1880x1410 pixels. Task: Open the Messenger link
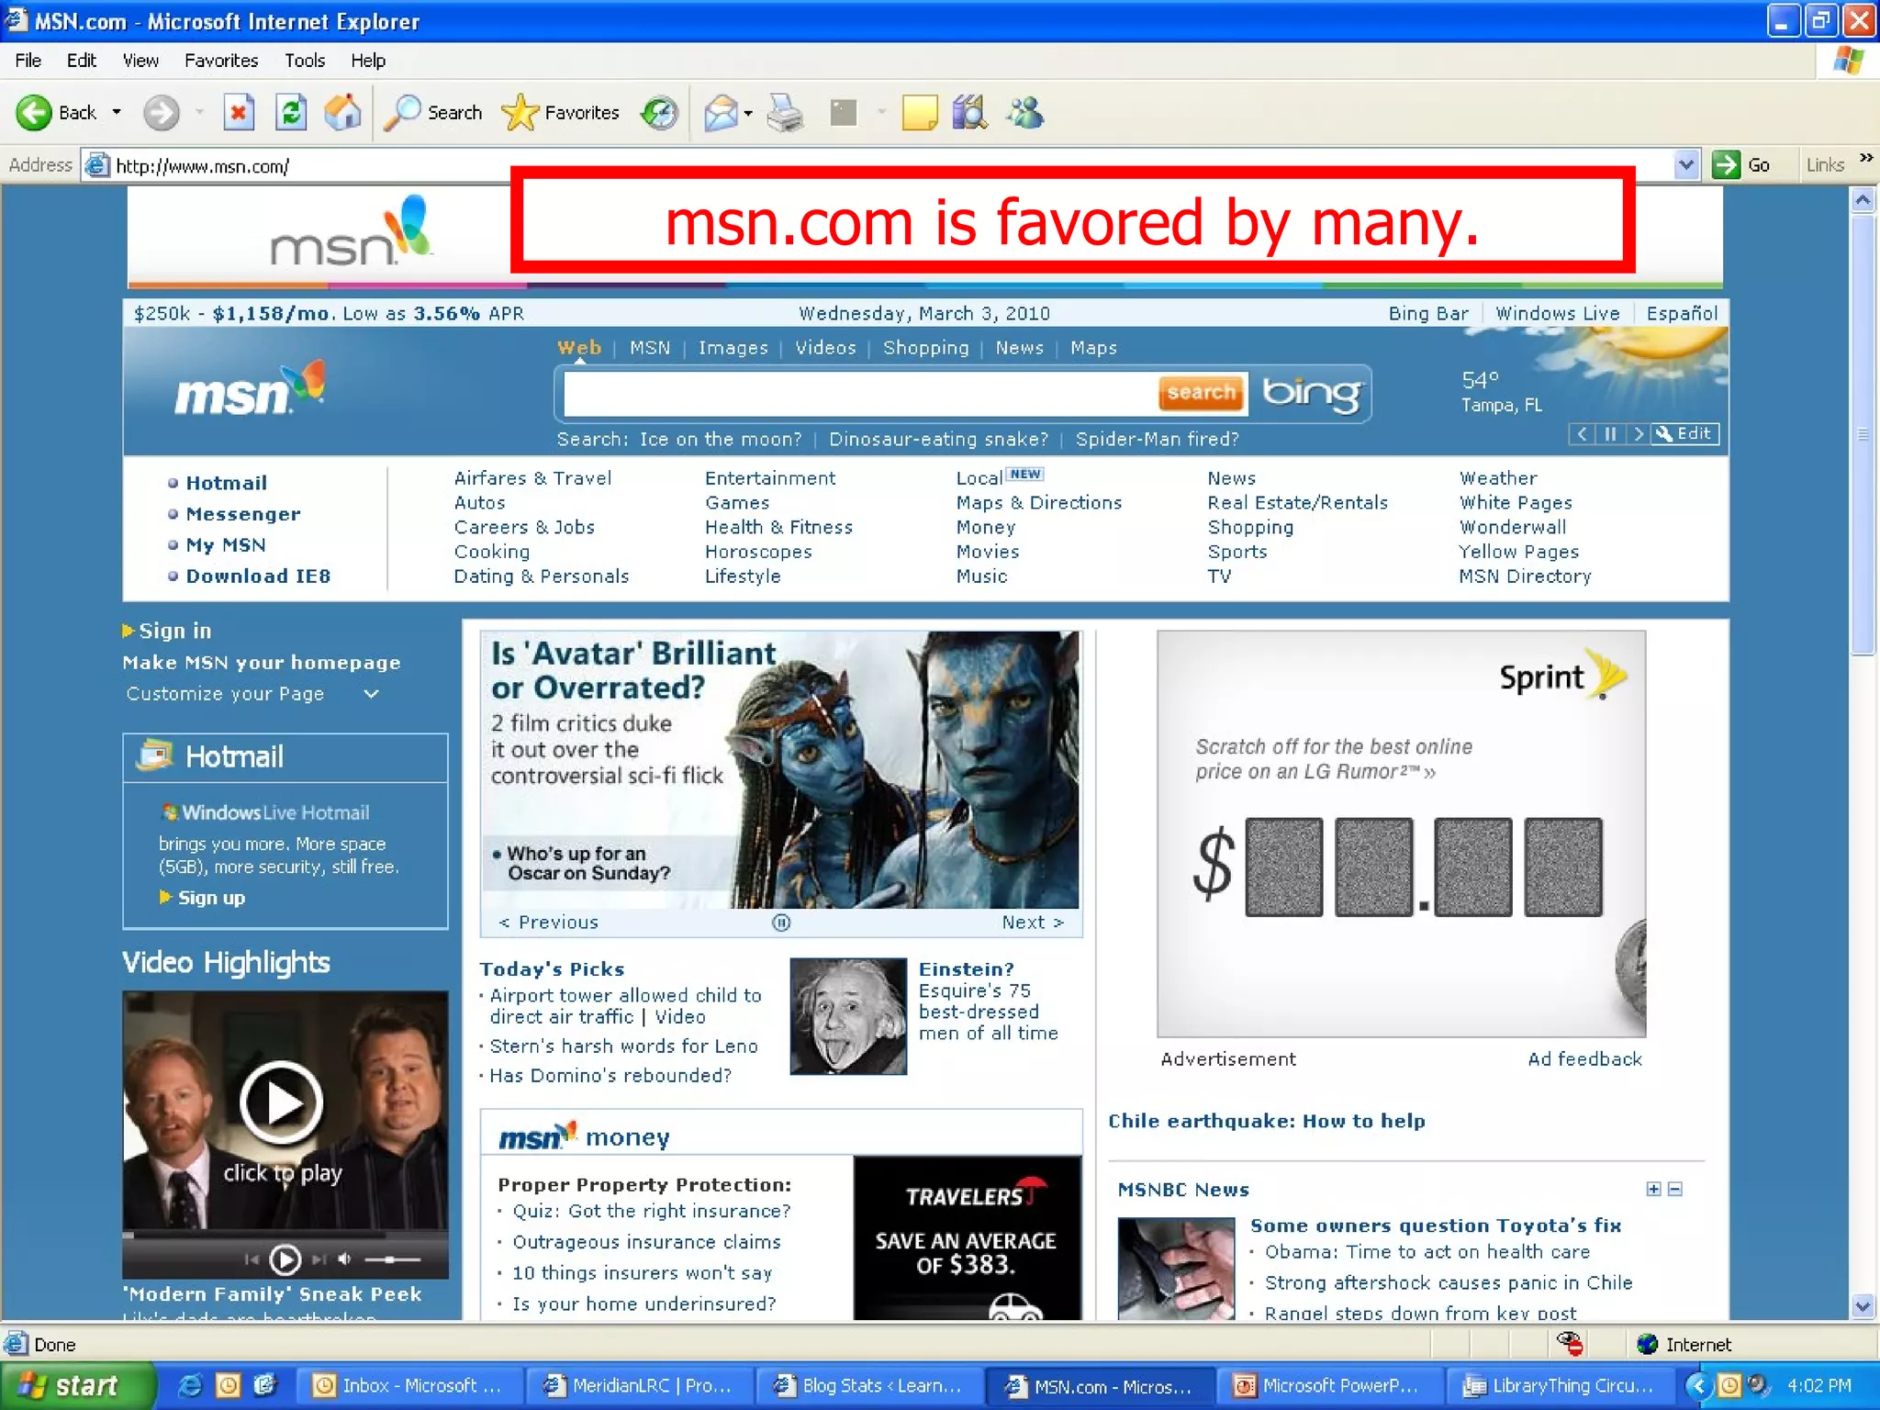[x=243, y=514]
